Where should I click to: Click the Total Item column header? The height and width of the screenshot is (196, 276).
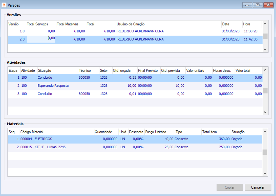coord(209,132)
